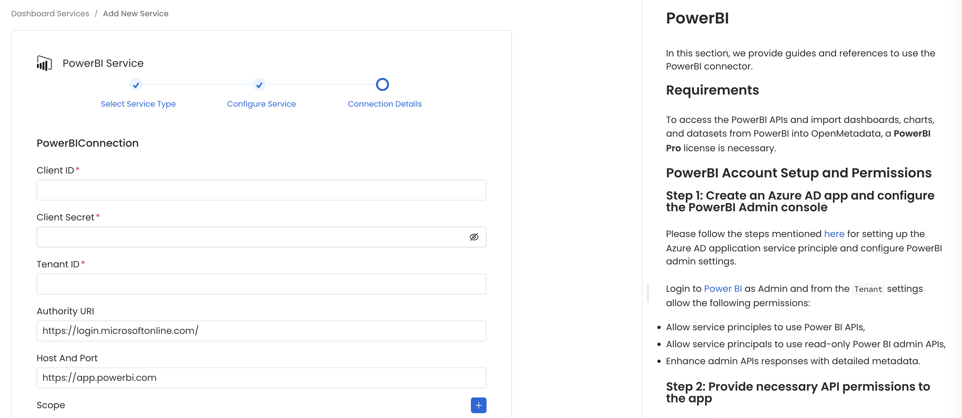Screen dimensions: 962x418
Task: Focus the Client ID input field
Action: 262,190
